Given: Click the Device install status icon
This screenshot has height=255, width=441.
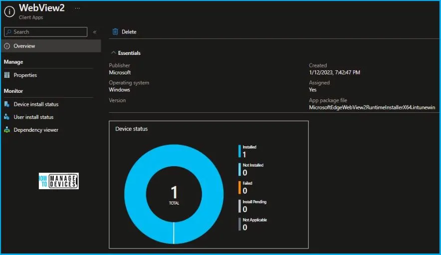Looking at the screenshot, I should tap(7, 104).
